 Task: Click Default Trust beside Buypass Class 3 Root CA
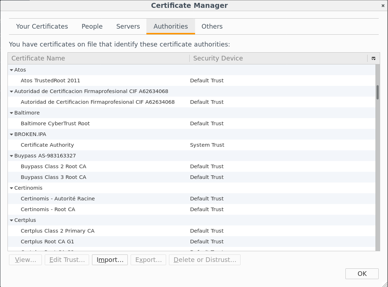pos(207,177)
